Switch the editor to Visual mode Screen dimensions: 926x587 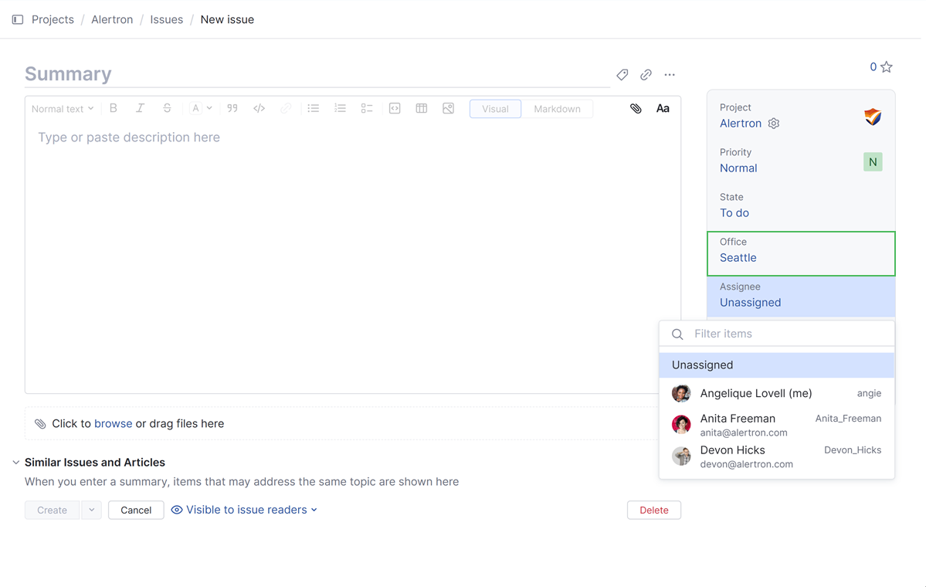(x=495, y=109)
